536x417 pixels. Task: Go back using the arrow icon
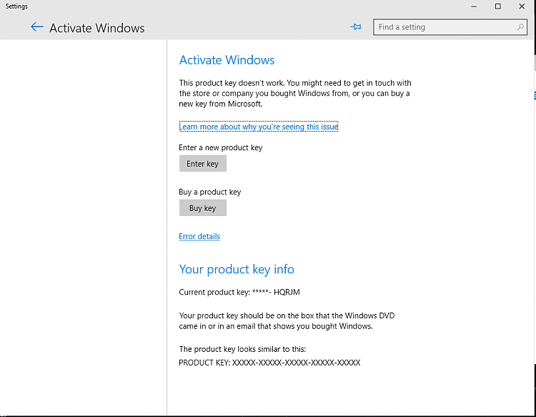coord(37,27)
